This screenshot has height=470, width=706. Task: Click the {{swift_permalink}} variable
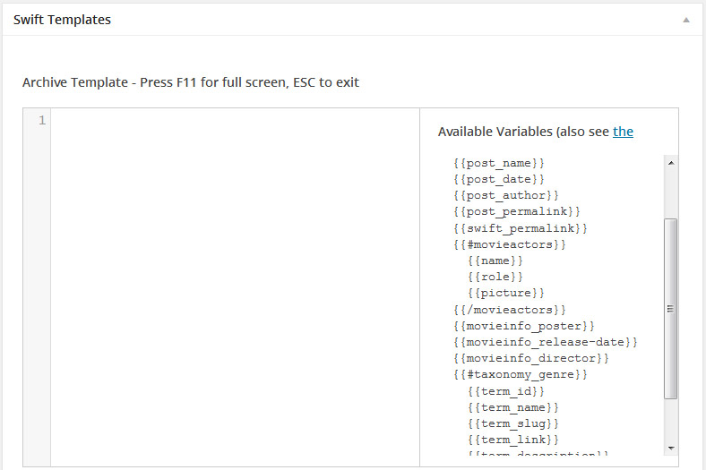click(x=521, y=228)
